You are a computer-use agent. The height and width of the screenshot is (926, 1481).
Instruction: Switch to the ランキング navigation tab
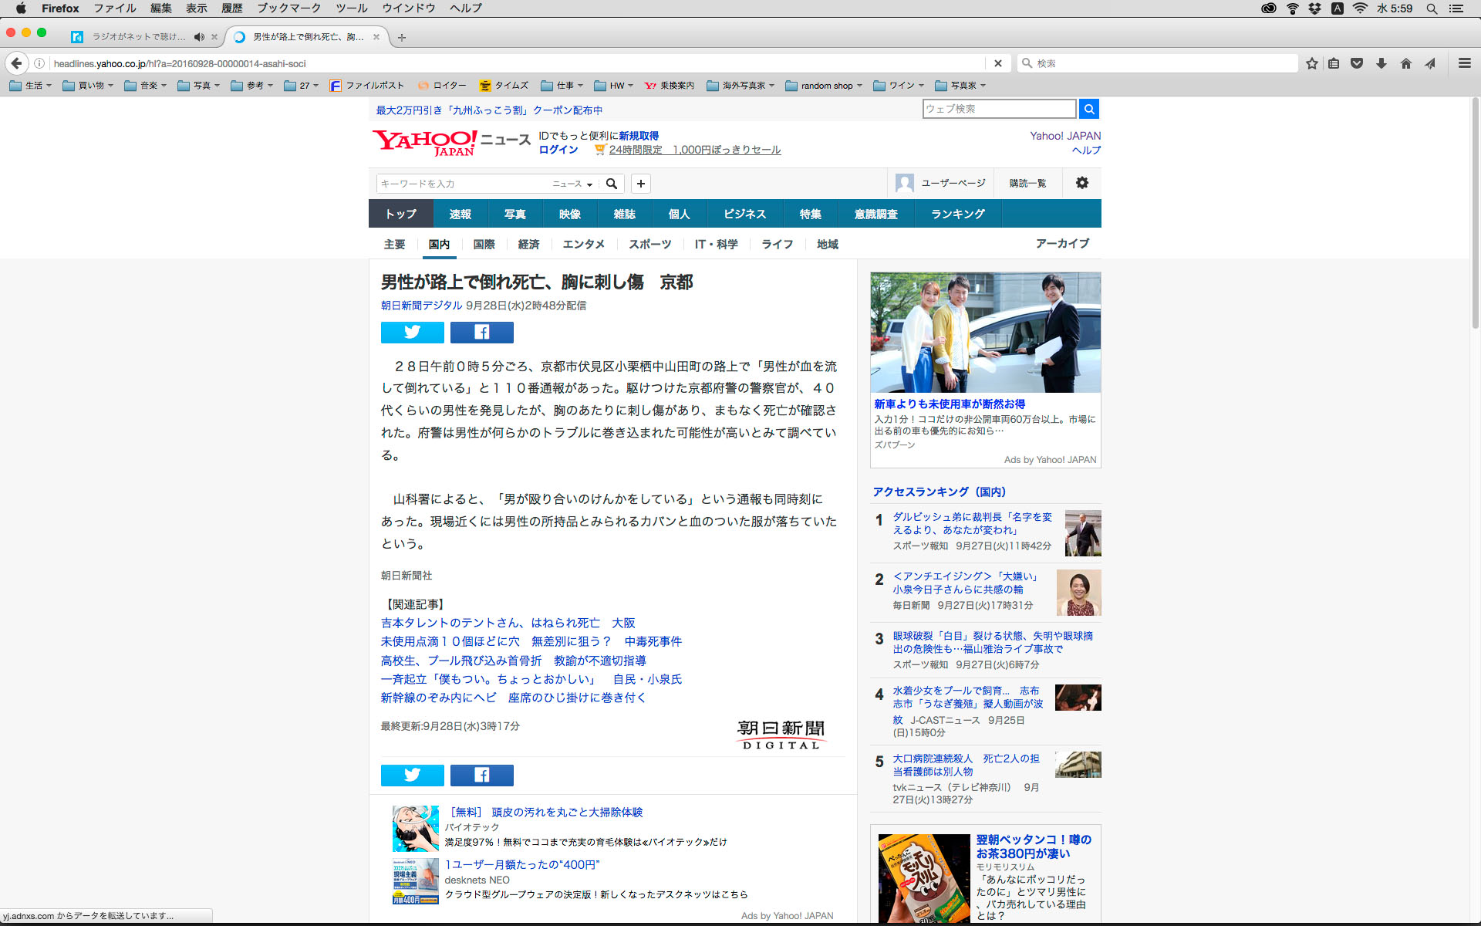click(x=957, y=214)
